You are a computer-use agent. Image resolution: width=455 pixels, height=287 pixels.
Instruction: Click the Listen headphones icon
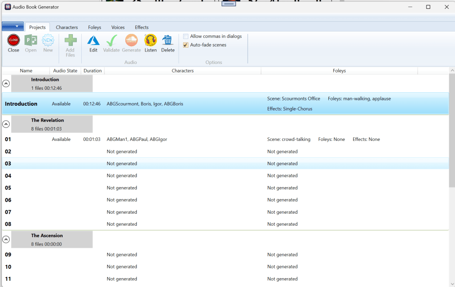(151, 40)
